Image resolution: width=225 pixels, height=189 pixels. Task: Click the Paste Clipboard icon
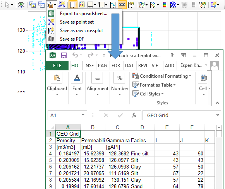click(57, 78)
